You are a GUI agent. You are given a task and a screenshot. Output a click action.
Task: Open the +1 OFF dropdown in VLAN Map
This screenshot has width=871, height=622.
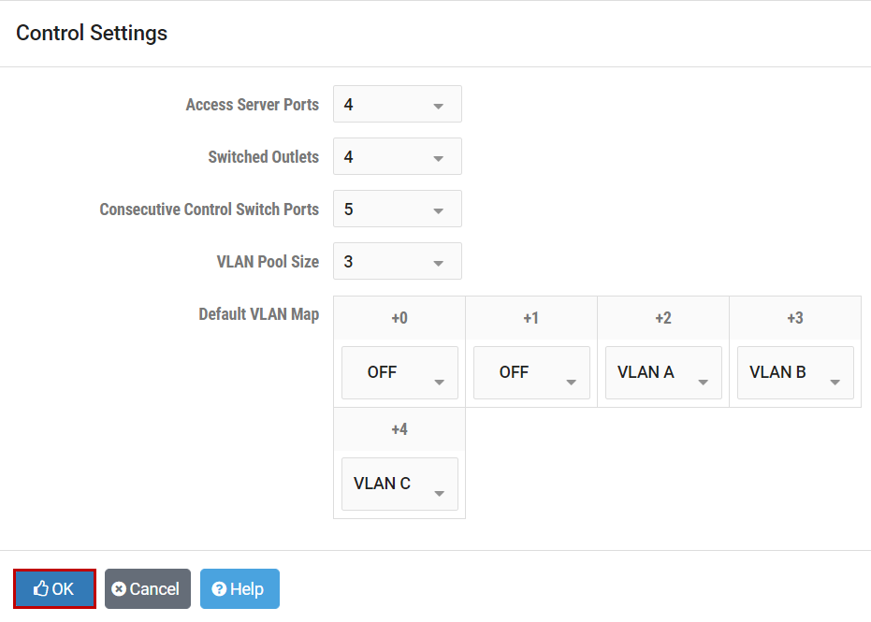click(531, 372)
